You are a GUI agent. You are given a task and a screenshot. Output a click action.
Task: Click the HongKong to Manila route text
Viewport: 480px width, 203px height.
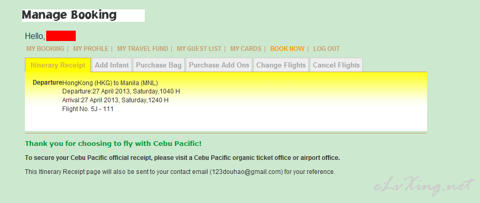(x=110, y=83)
